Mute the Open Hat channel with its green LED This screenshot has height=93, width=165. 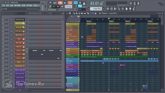click(3, 35)
